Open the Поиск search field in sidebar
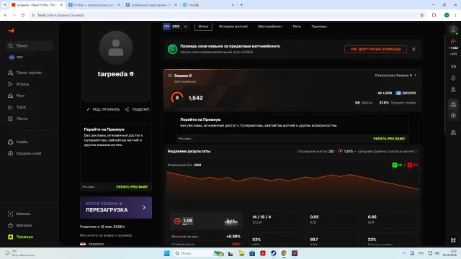This screenshot has height=259, width=461. [30, 46]
